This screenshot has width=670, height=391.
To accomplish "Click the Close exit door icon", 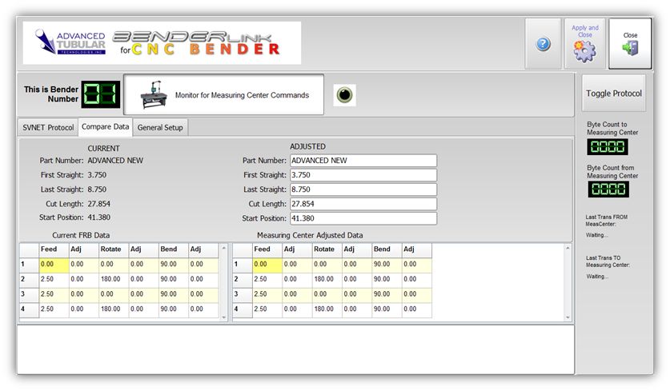I will point(630,50).
